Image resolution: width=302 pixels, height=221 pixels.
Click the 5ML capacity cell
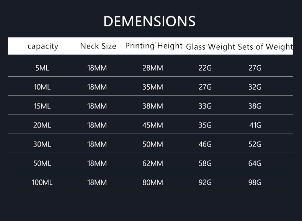click(x=42, y=68)
